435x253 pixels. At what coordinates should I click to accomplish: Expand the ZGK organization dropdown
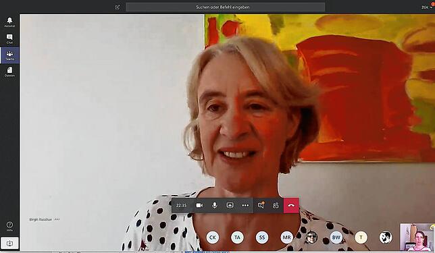(427, 7)
